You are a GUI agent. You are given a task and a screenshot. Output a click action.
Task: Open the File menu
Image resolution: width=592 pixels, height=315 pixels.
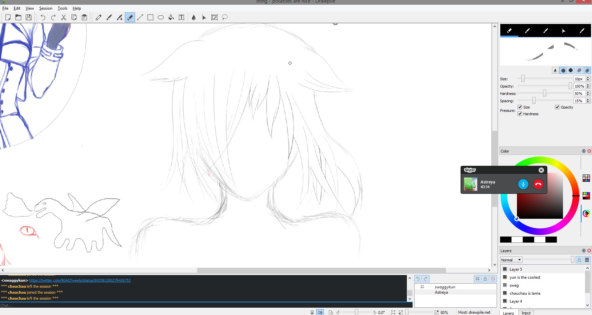[x=5, y=8]
